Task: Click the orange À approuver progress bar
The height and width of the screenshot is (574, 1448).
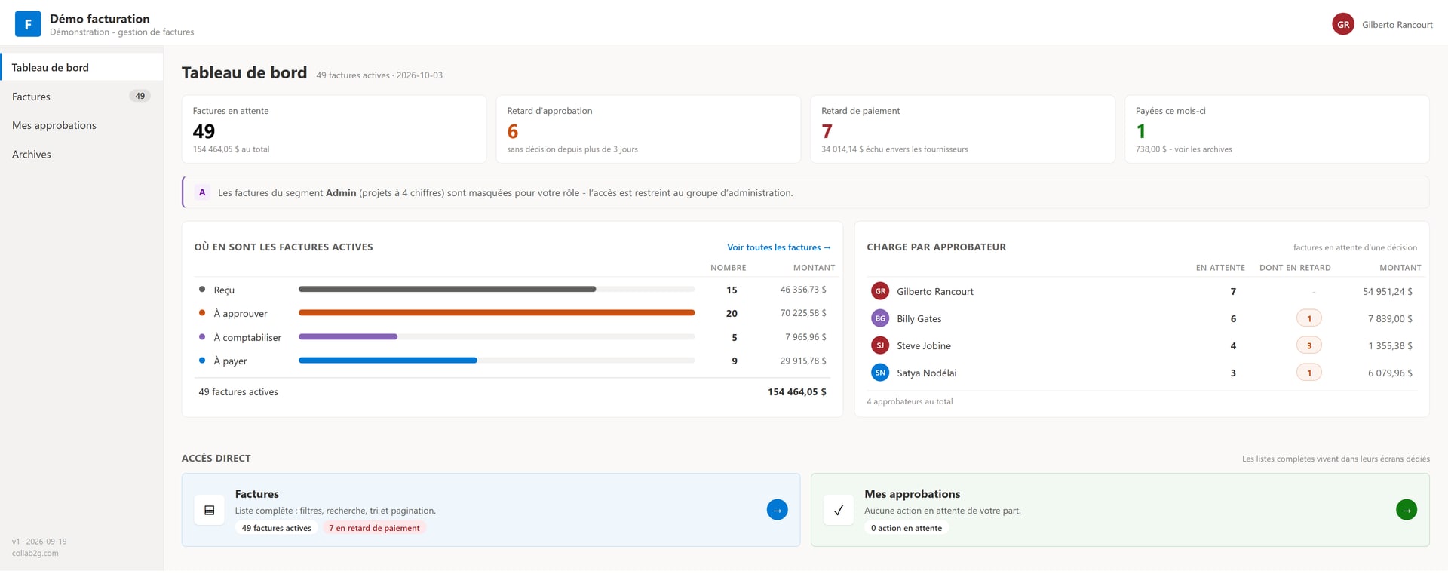Action: coord(496,312)
